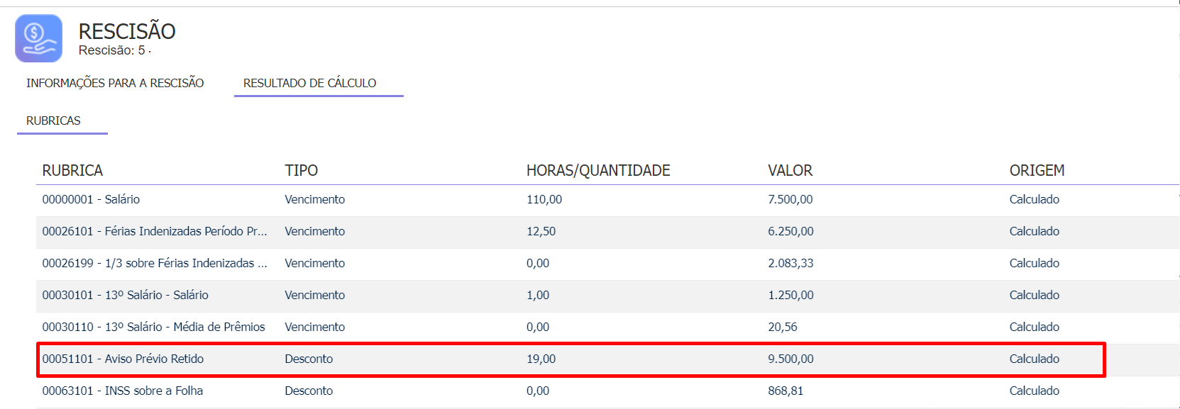Click the 7.500,00 salary value
The height and width of the screenshot is (409, 1180).
coord(790,200)
